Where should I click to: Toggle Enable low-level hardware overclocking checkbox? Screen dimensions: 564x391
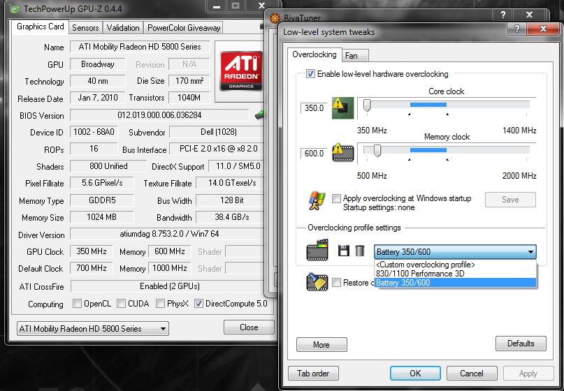(310, 74)
